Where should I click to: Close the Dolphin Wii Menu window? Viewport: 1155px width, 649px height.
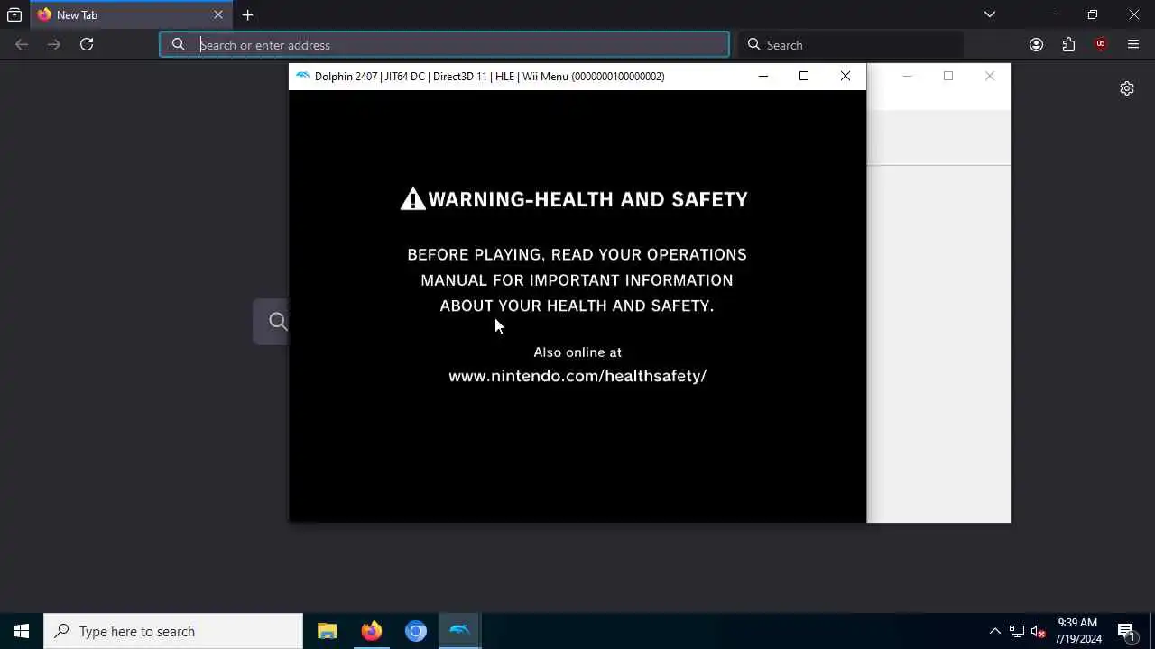pyautogui.click(x=845, y=76)
